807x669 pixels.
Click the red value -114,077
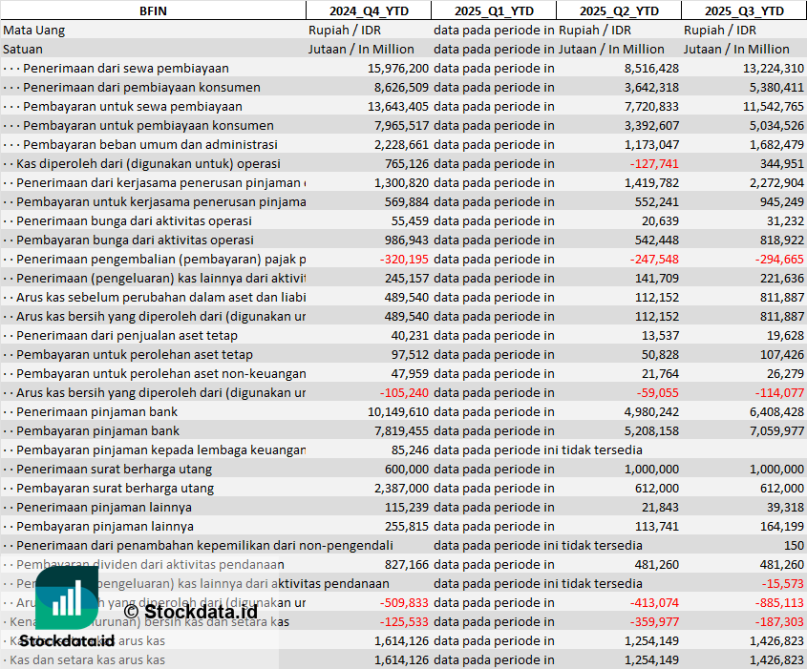[x=779, y=393]
